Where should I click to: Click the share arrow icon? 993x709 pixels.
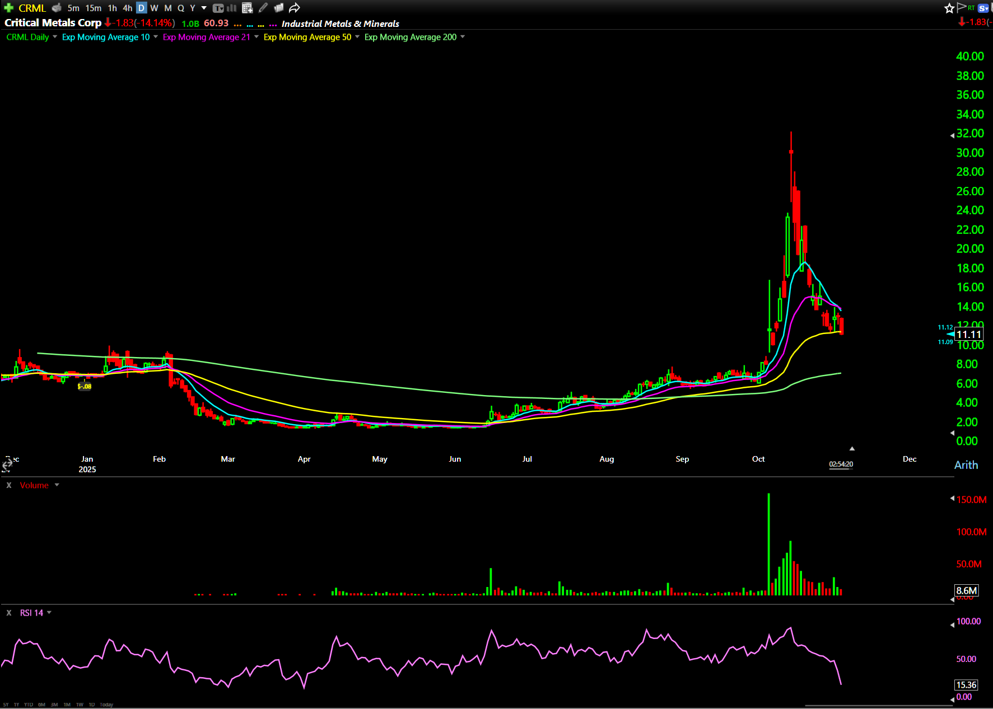tap(295, 8)
